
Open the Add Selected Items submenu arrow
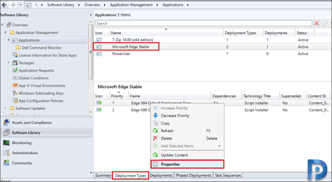click(x=220, y=146)
